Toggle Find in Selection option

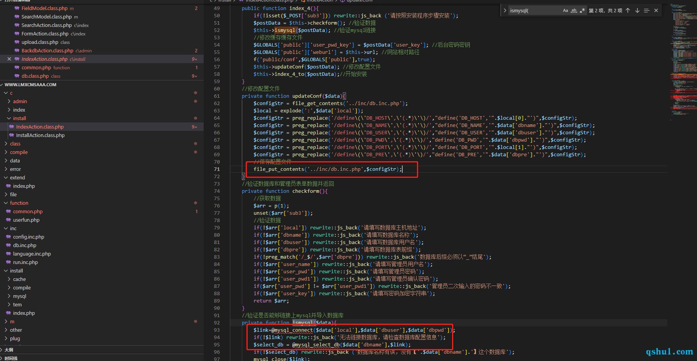pos(646,10)
